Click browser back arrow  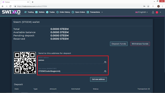click(x=3, y=6)
